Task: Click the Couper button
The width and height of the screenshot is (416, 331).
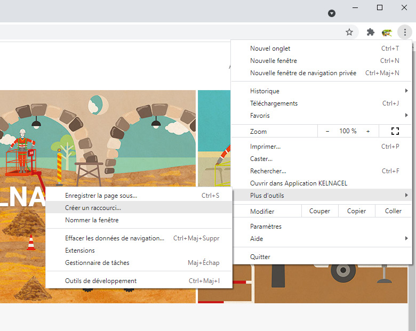Action: [x=319, y=211]
